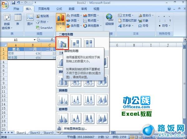The height and width of the screenshot is (139, 187).
Task: Open other charts (其他图表) dropdown
Action: coord(92,26)
